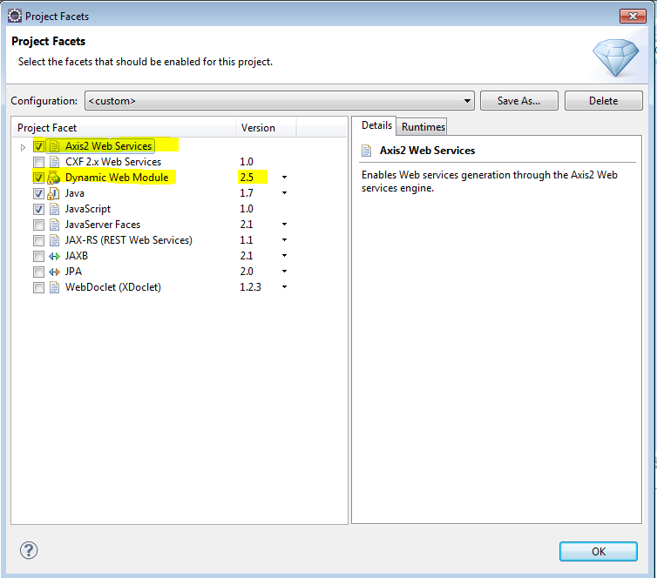This screenshot has height=578, width=657.
Task: Click the JPA facet icon
Action: pyautogui.click(x=54, y=272)
